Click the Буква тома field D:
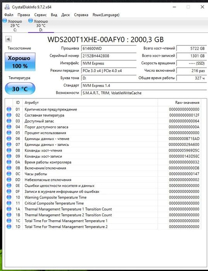The width and height of the screenshot is (208, 271). (109, 78)
